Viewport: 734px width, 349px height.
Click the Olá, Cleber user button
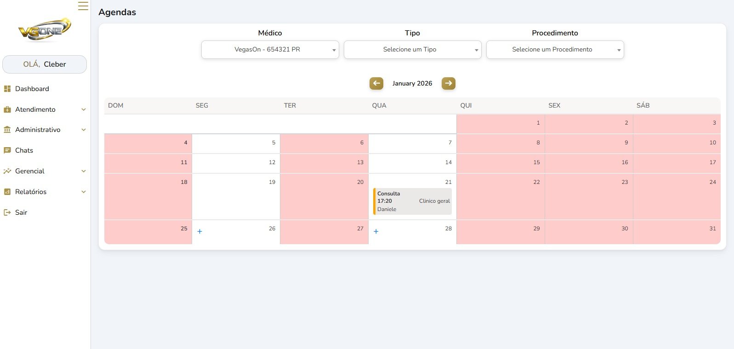tap(45, 64)
